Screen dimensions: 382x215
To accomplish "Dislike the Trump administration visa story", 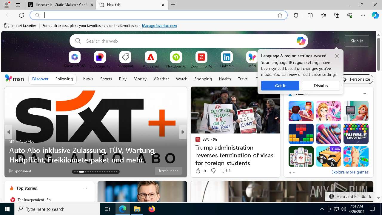I will [213, 171].
